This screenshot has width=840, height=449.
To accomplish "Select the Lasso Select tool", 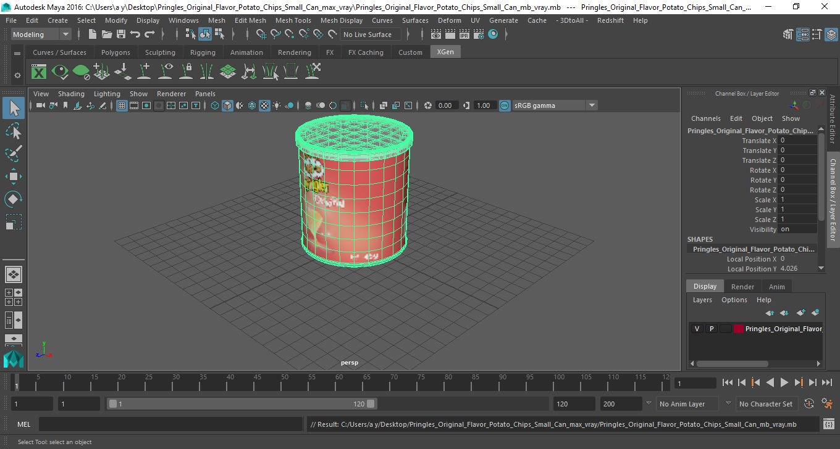I will pyautogui.click(x=14, y=131).
